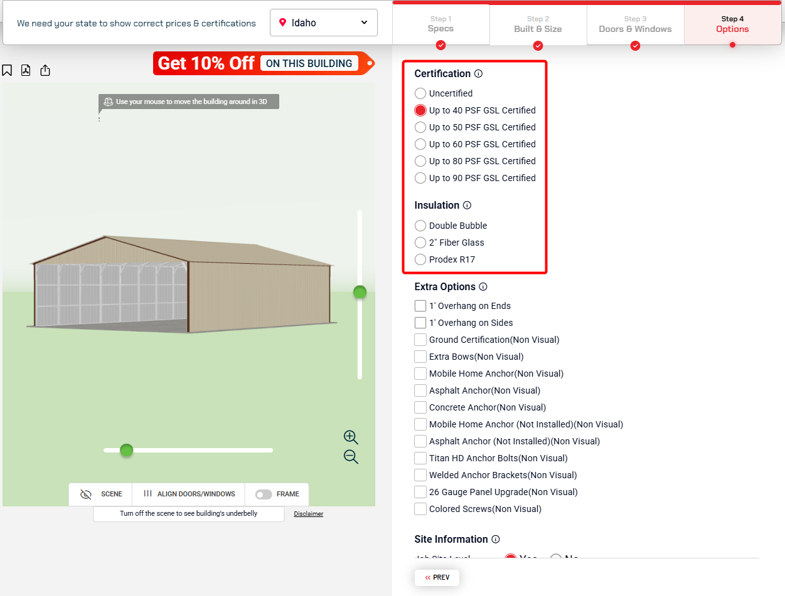Check 1' Overhang on Ends
The image size is (785, 596).
[x=420, y=306]
